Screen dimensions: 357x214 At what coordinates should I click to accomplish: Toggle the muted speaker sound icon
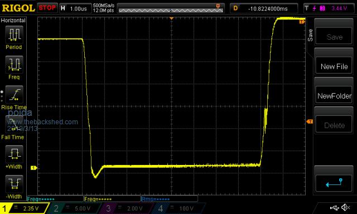point(345,207)
